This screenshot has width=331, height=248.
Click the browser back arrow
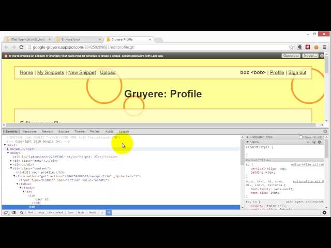(x=6, y=47)
